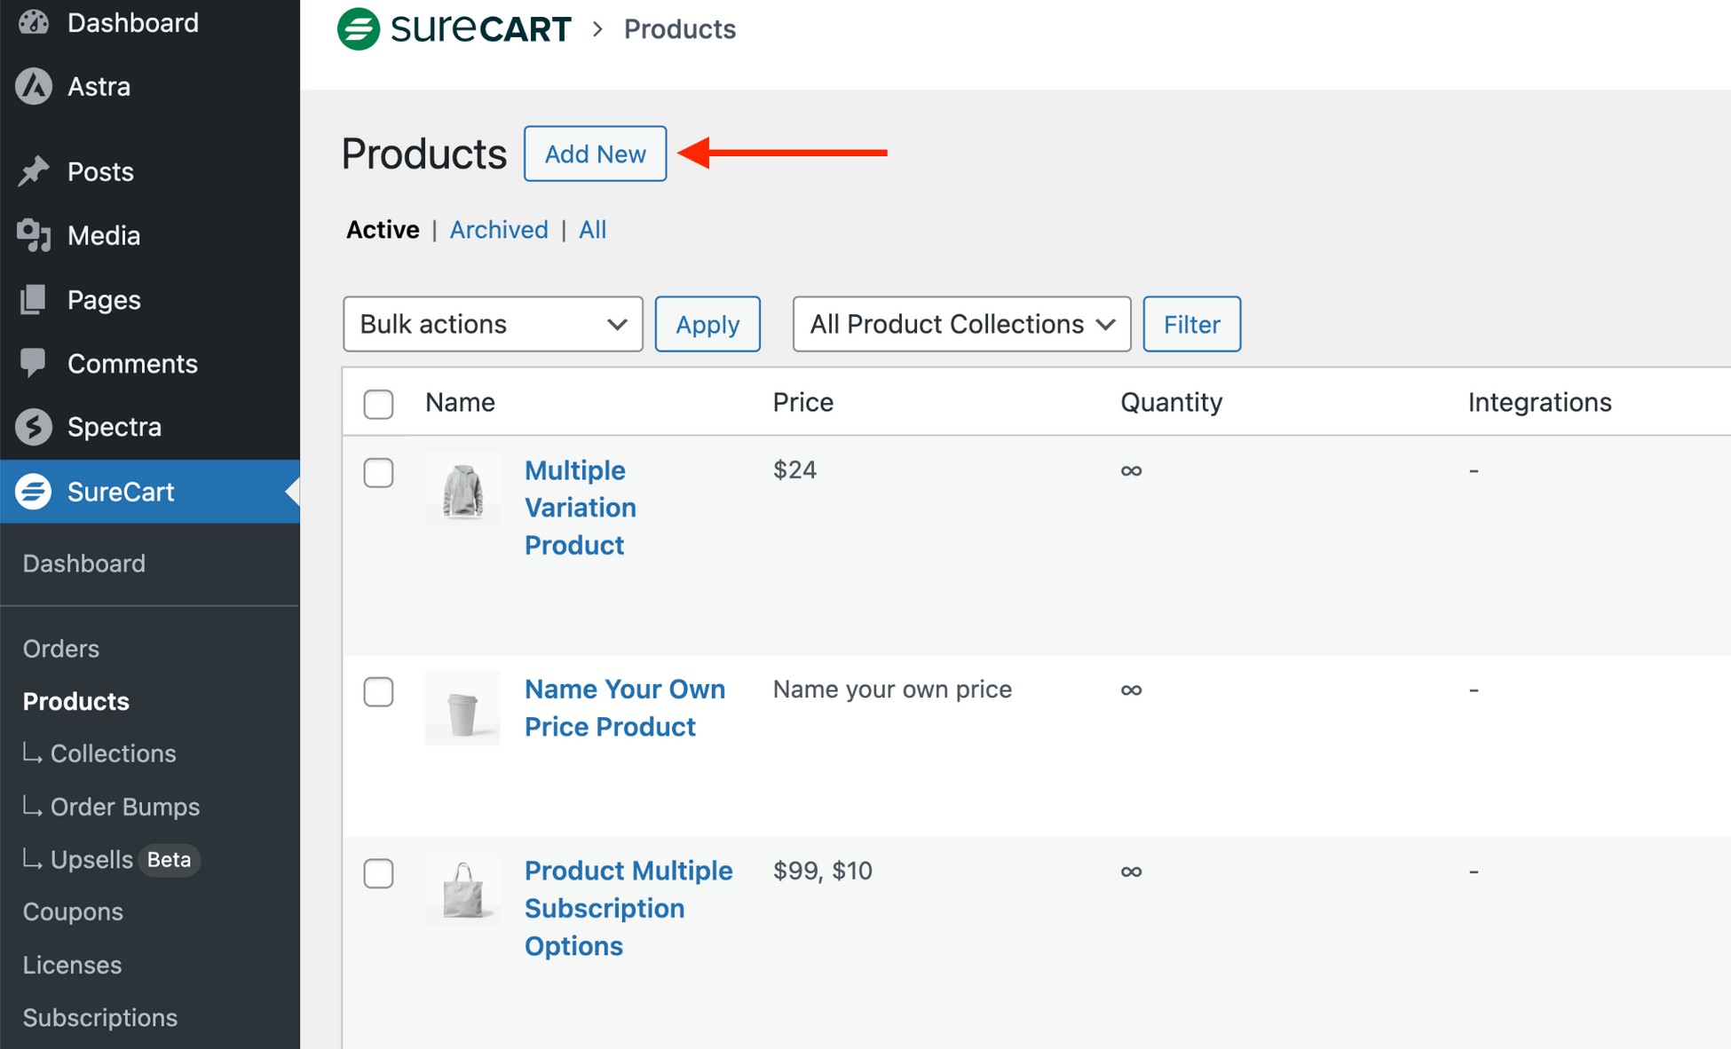Open the Astra menu item
The width and height of the screenshot is (1731, 1049).
tap(150, 86)
